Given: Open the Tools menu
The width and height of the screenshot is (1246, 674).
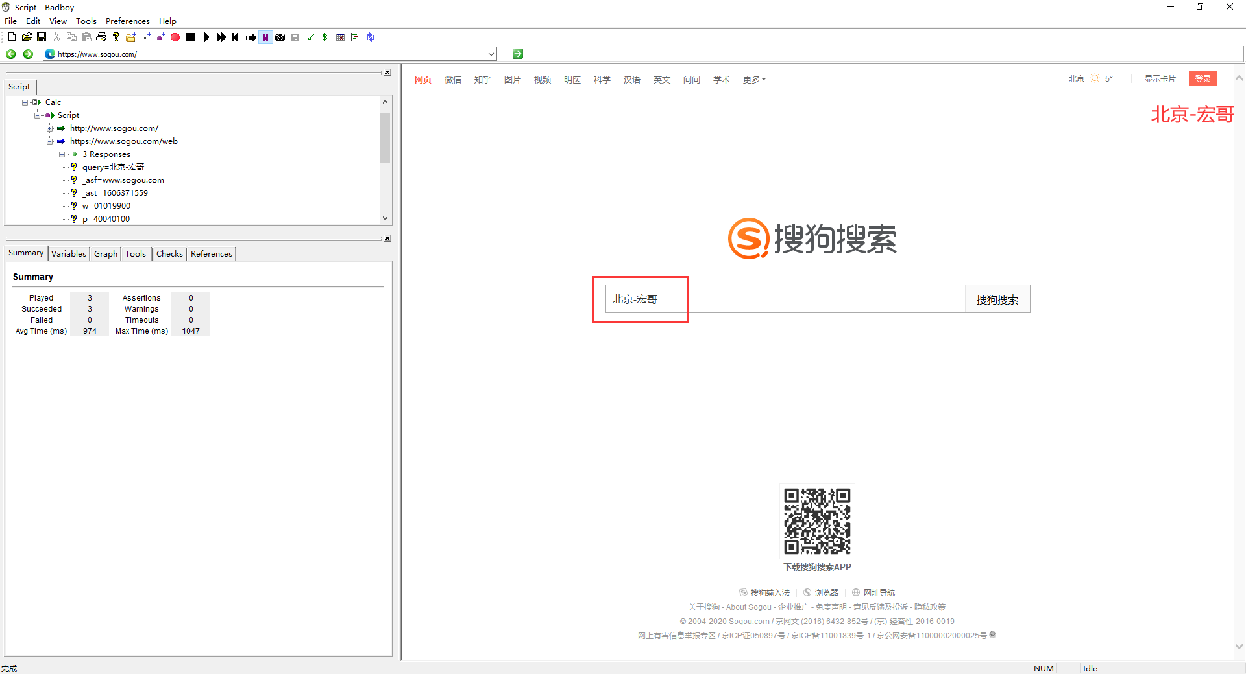Looking at the screenshot, I should click(86, 21).
